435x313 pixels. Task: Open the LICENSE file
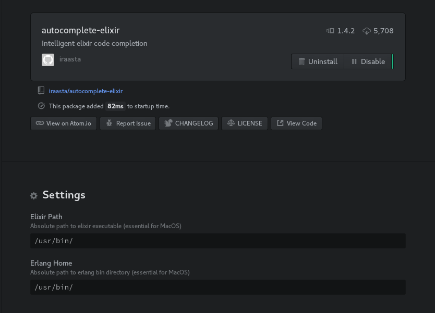(245, 123)
